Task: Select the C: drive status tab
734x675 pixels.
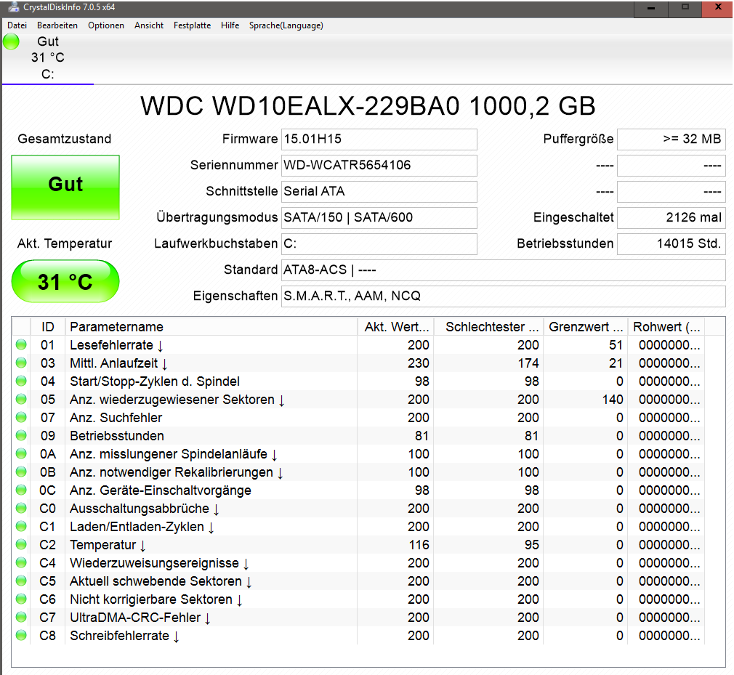Action: 48,58
